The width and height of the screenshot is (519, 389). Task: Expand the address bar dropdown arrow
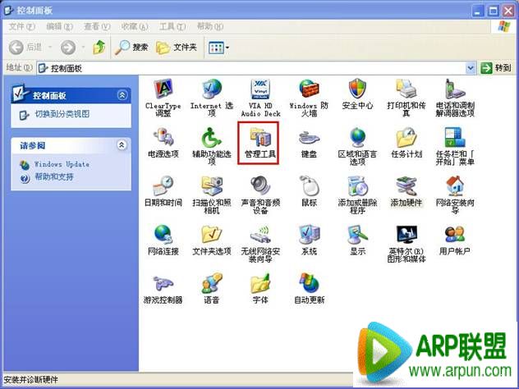click(471, 68)
